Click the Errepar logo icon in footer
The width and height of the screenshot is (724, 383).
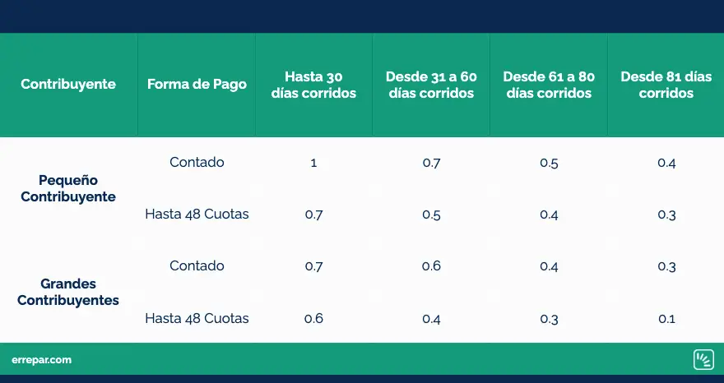coord(703,360)
